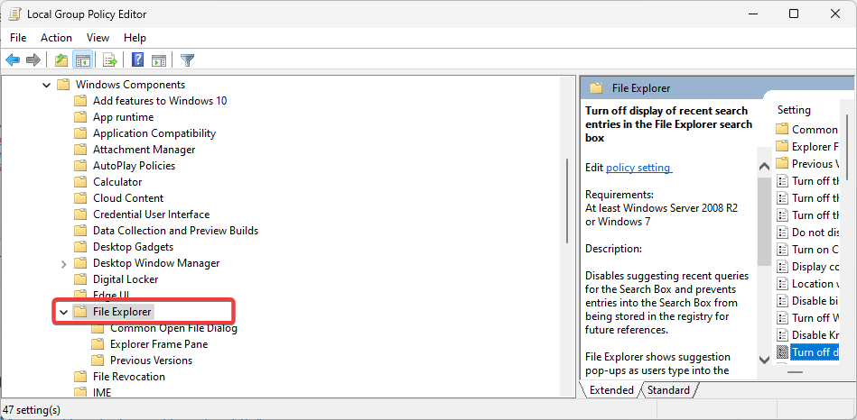Click the Common folder icon in Setting list
Viewport: 857px width, 420px height.
point(782,129)
